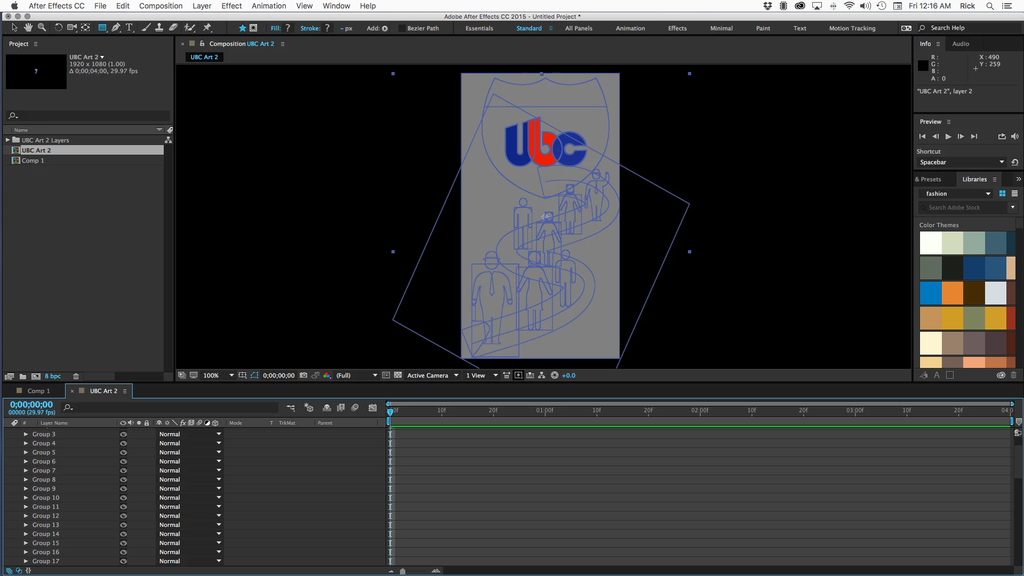Select the Hand tool
Viewport: 1024px width, 576px height.
pyautogui.click(x=28, y=28)
